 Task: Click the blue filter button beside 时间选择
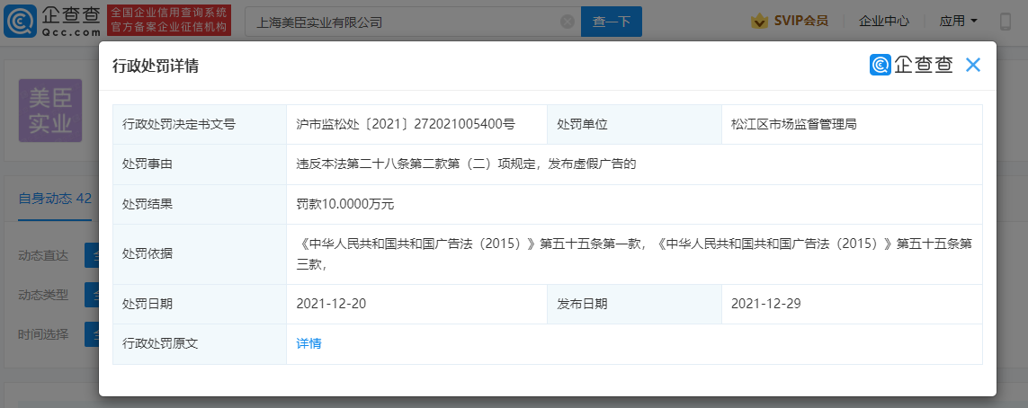click(92, 334)
